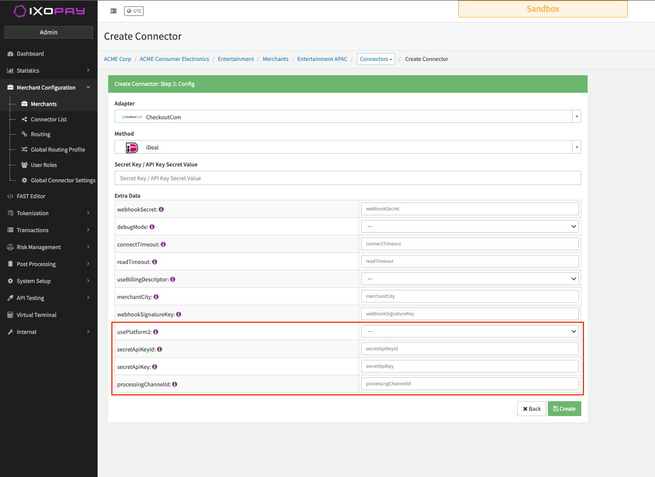Viewport: 655px width, 477px height.
Task: Click the Sandbox banner
Action: tap(543, 9)
